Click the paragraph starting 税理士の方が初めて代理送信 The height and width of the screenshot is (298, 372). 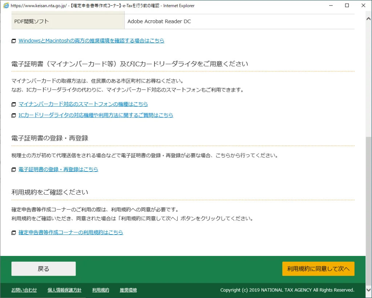[145, 156]
